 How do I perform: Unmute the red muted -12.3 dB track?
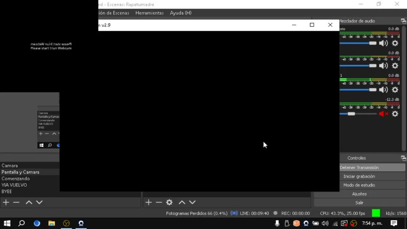tap(383, 114)
